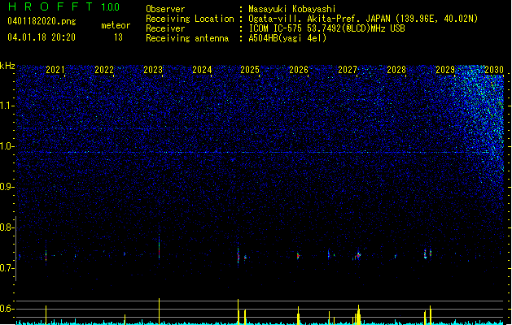Viewport: 512px width, 325px height.
Task: Click the 0.6 kHz axis label
Action: (x=7, y=309)
